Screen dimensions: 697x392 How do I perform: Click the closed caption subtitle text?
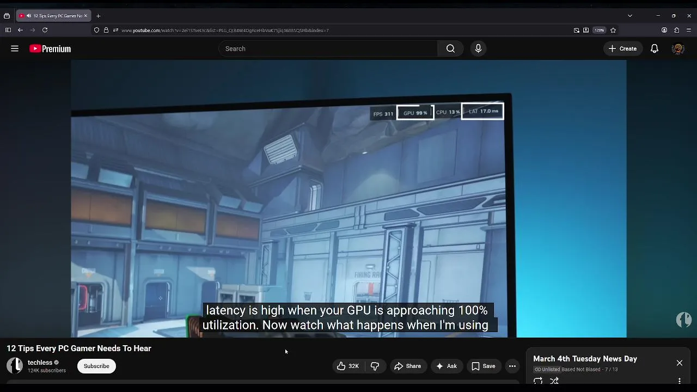[347, 317]
